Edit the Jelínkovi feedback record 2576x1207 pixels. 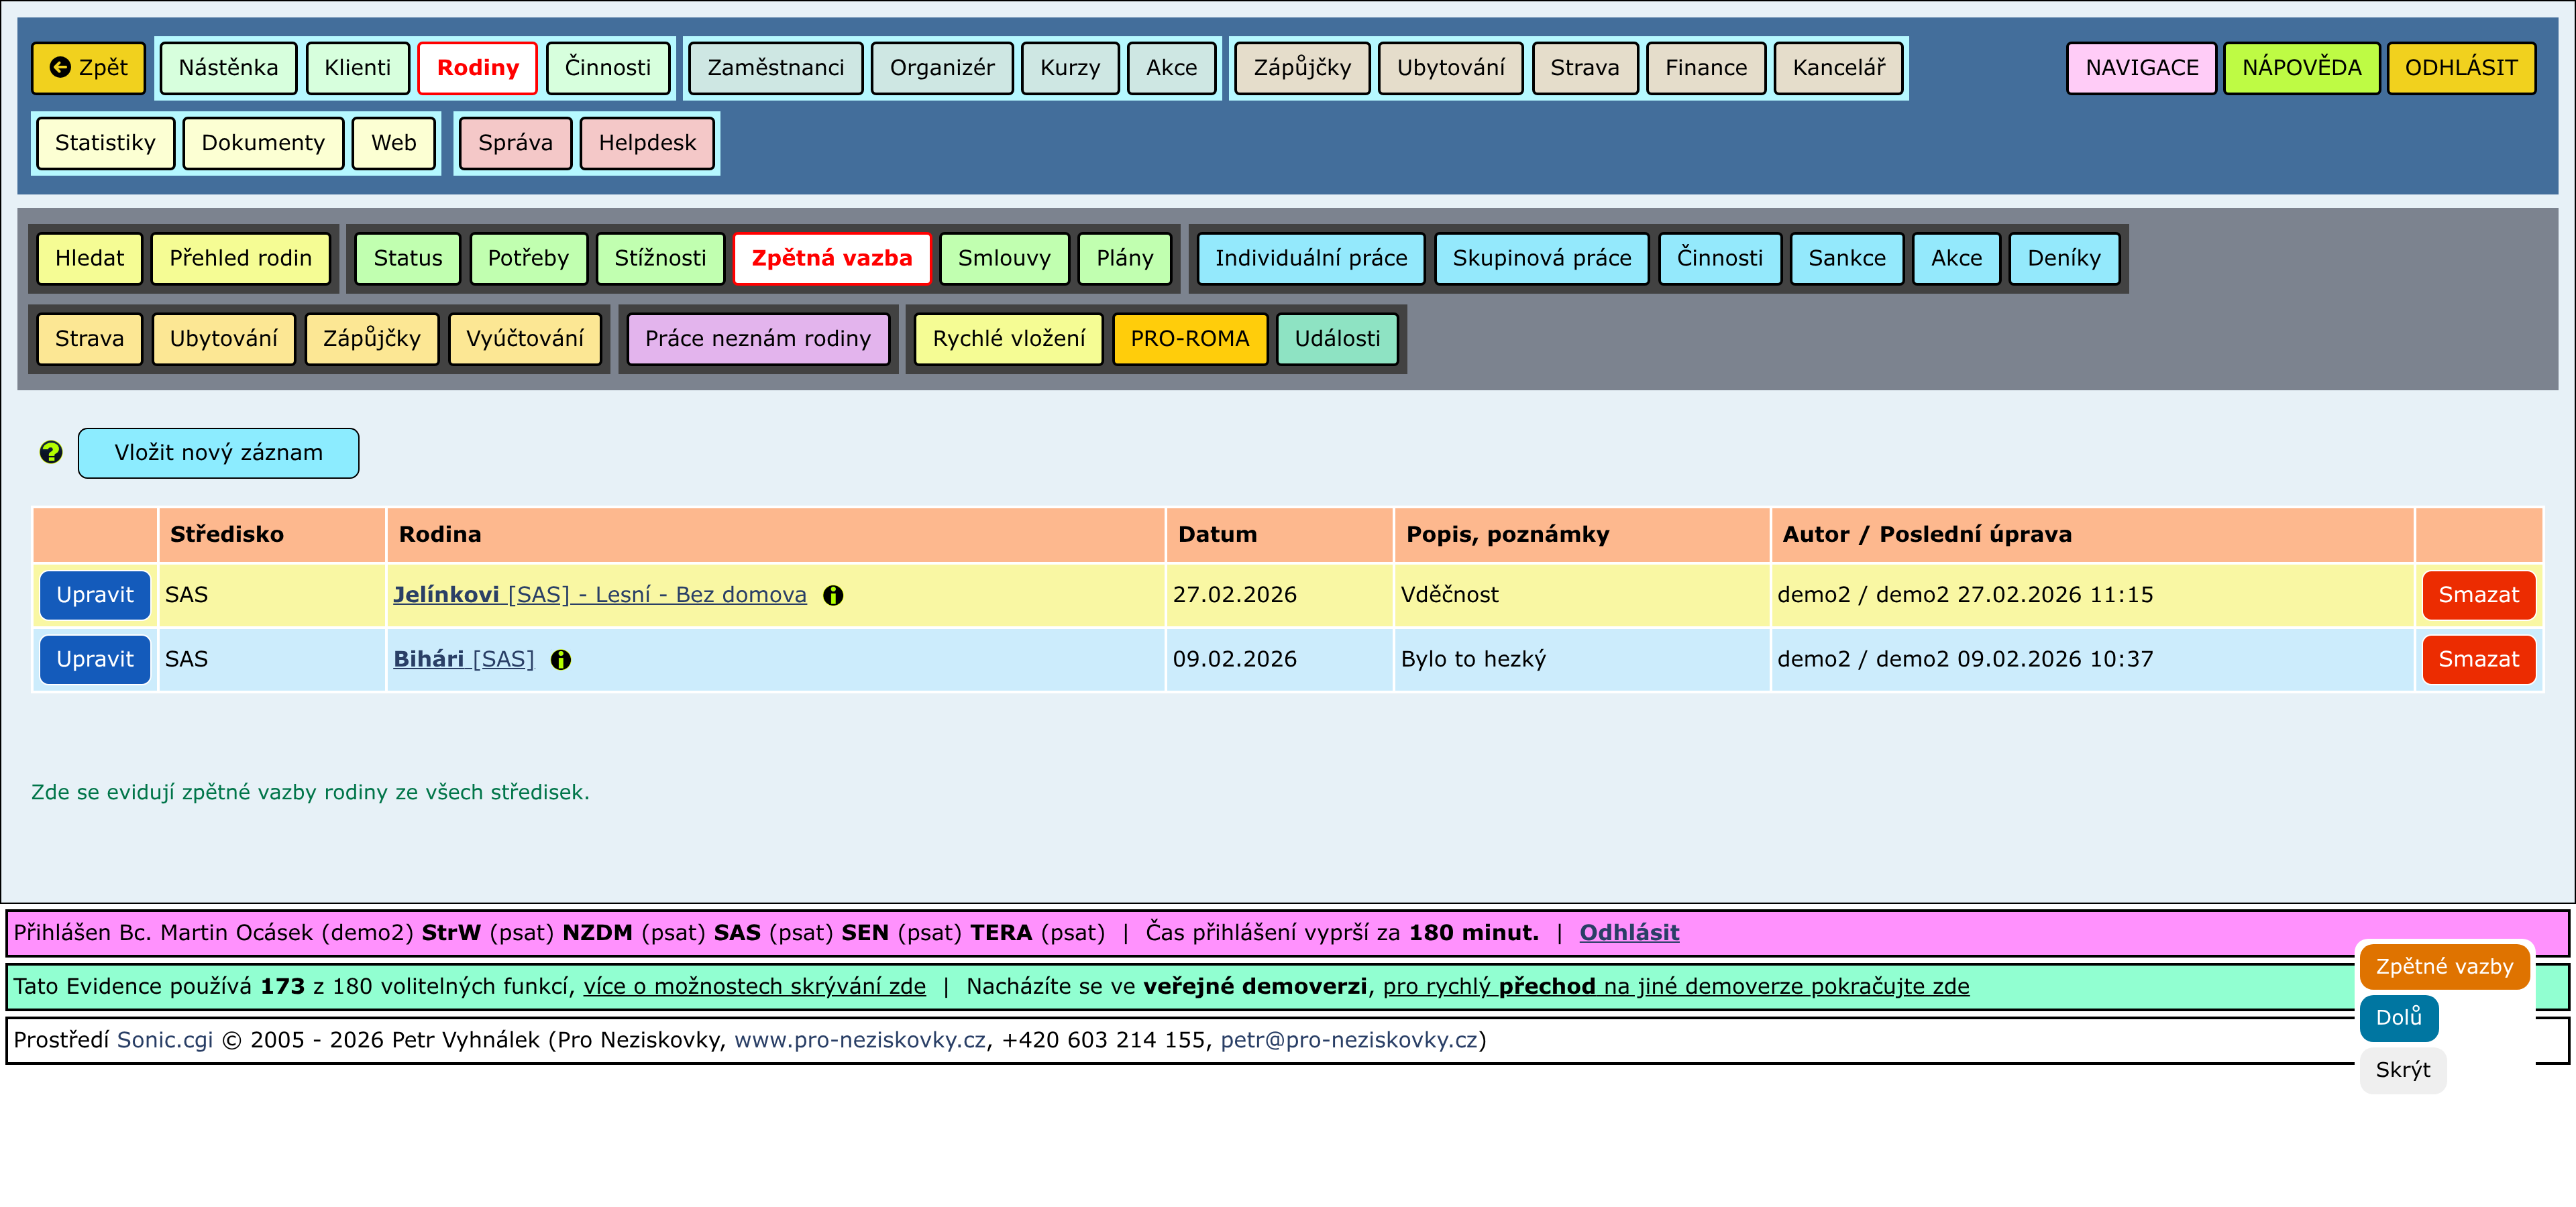coord(95,595)
